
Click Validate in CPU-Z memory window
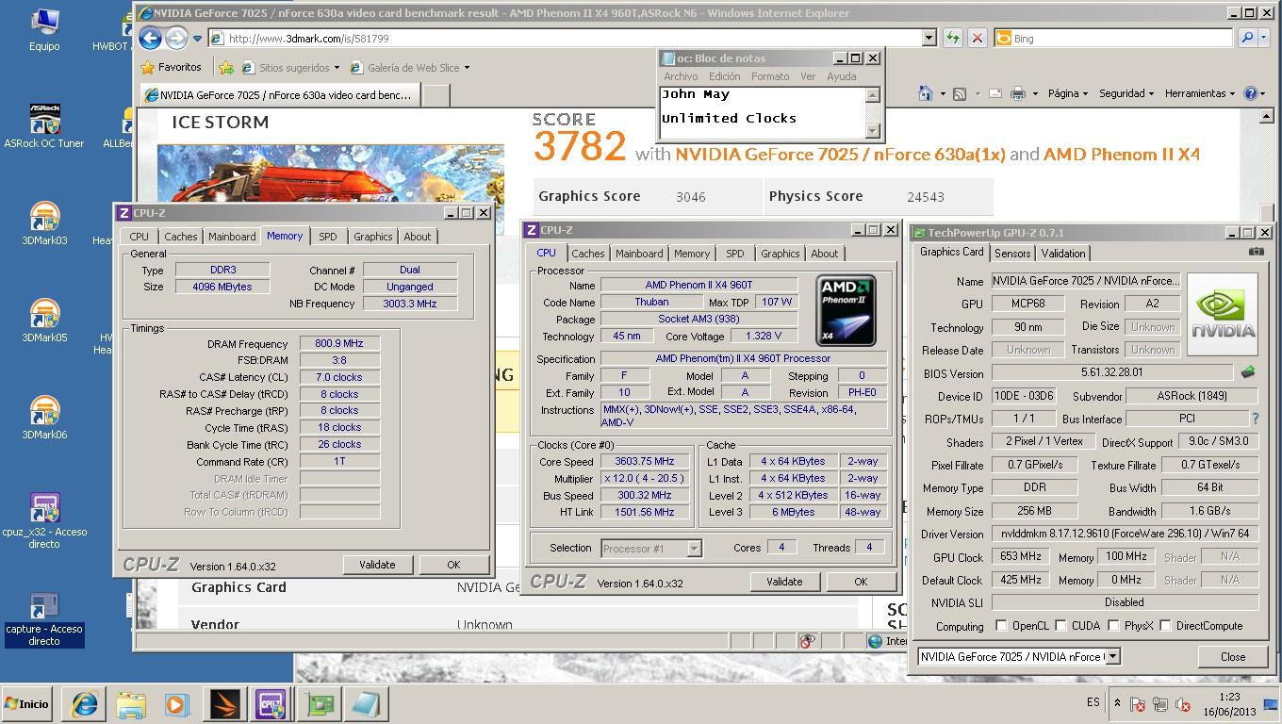click(x=377, y=565)
